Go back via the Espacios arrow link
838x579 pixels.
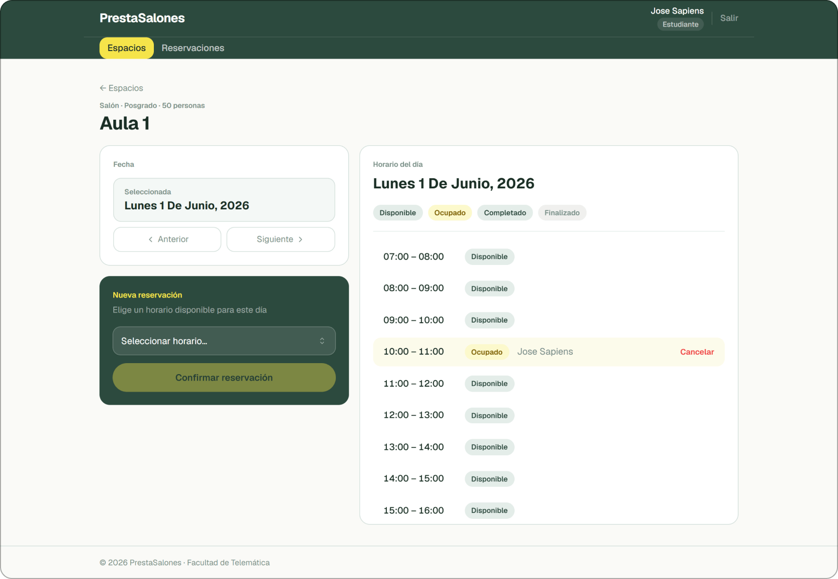[121, 88]
